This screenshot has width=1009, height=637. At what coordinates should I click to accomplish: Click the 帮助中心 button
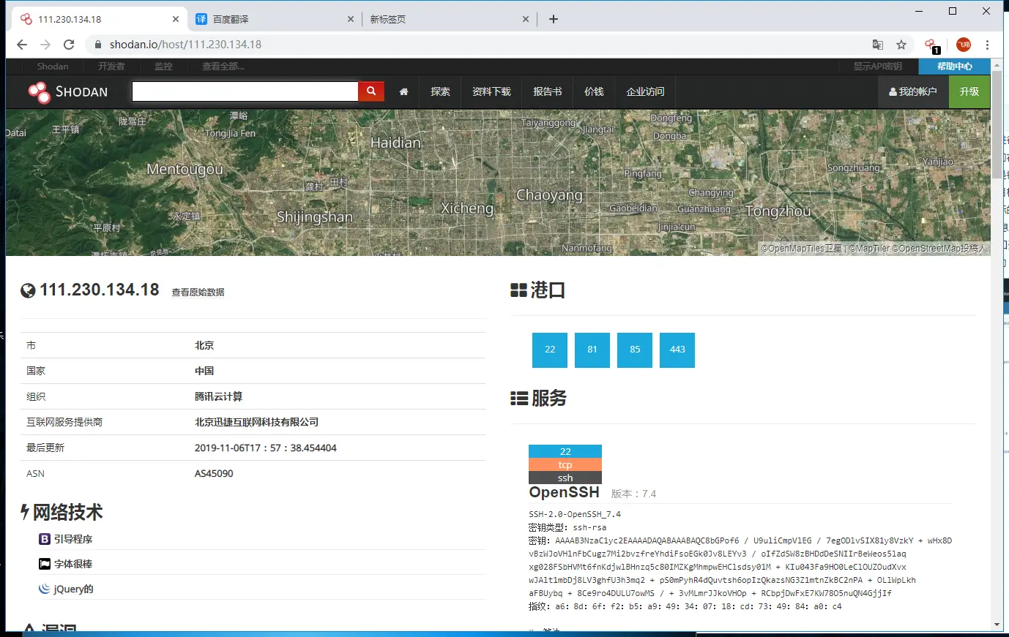[955, 67]
